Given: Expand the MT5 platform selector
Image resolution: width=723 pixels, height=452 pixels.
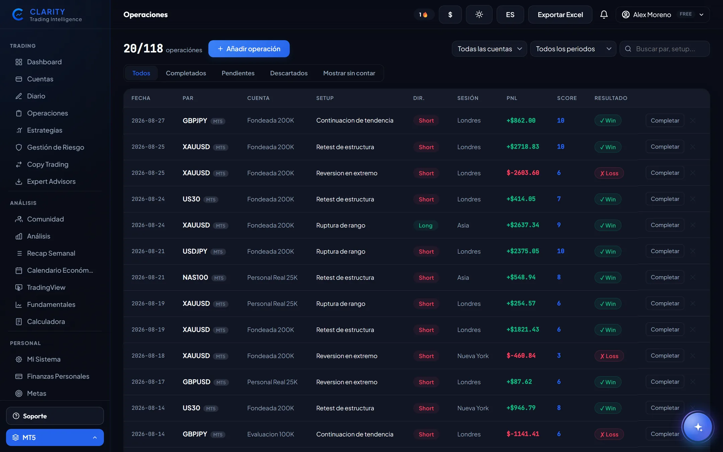Looking at the screenshot, I should tap(55, 437).
